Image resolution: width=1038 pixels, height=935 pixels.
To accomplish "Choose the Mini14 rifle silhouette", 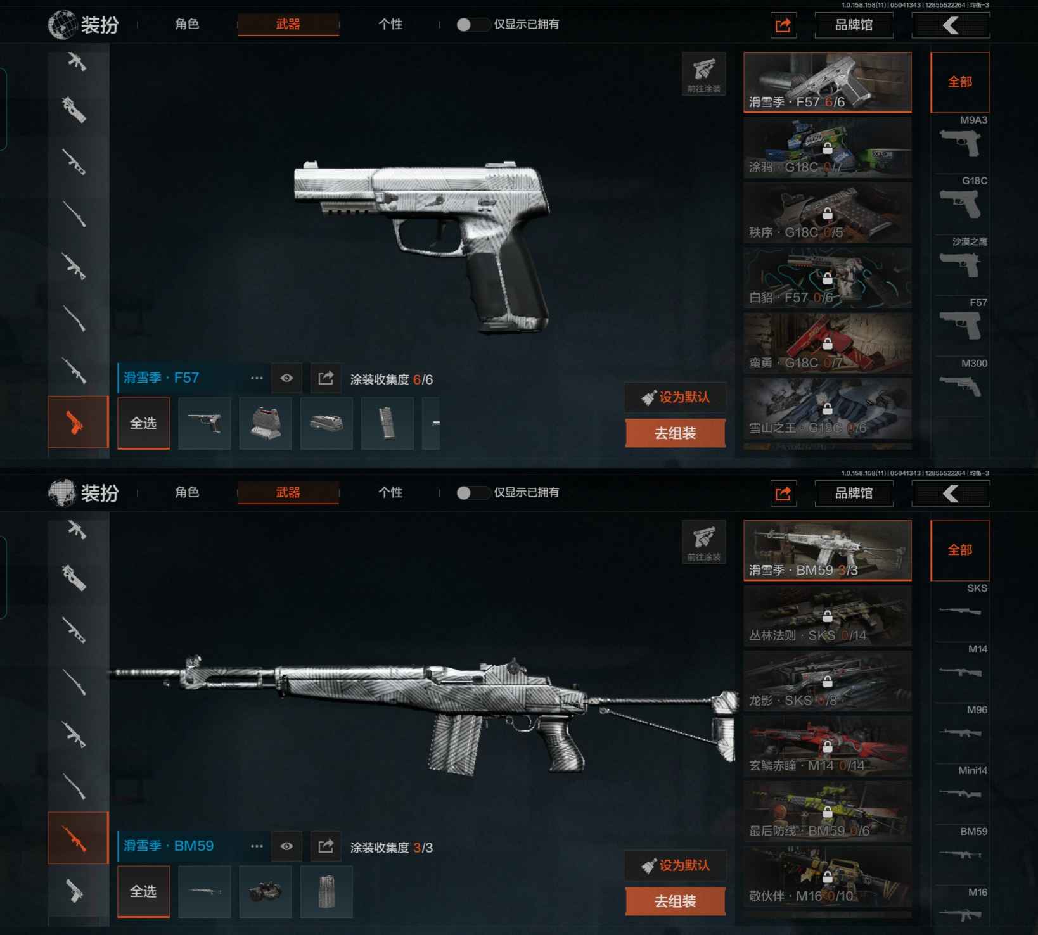I will click(x=960, y=792).
